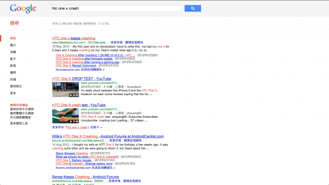The width and height of the screenshot is (329, 185).
Task: Open cached 頁庫存檔 for androidforums.com result
Action: 114,181
